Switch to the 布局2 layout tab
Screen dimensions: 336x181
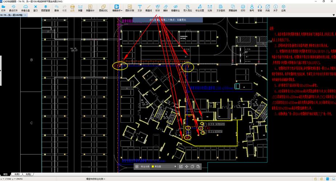click(28, 174)
